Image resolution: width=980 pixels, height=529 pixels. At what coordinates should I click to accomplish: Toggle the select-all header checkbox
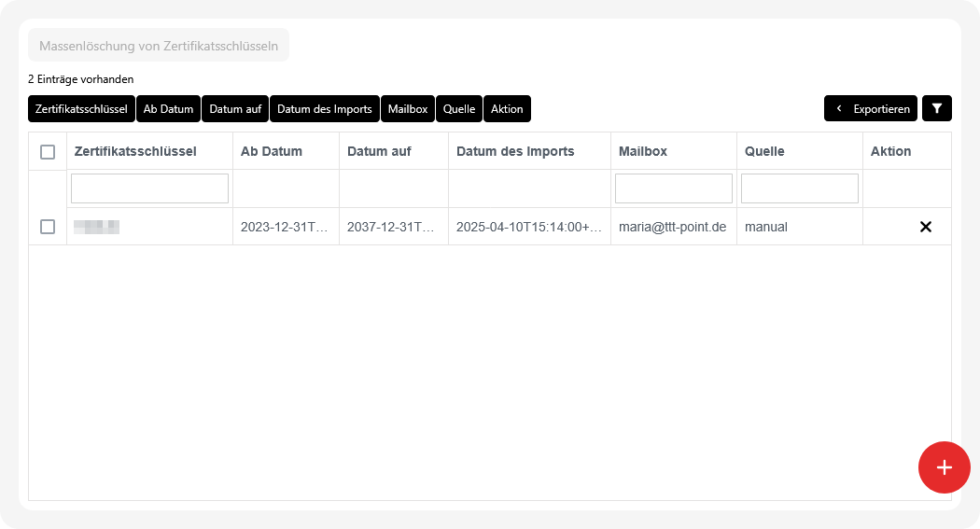pyautogui.click(x=48, y=152)
